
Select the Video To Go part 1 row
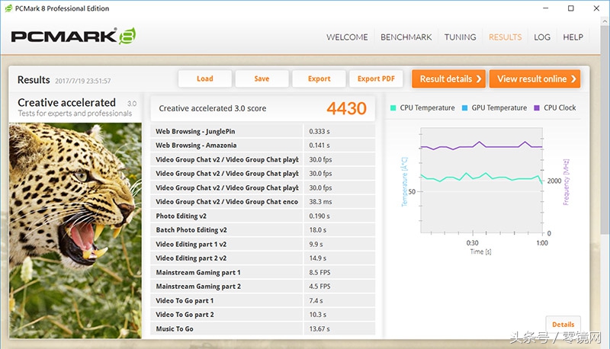[x=262, y=300]
